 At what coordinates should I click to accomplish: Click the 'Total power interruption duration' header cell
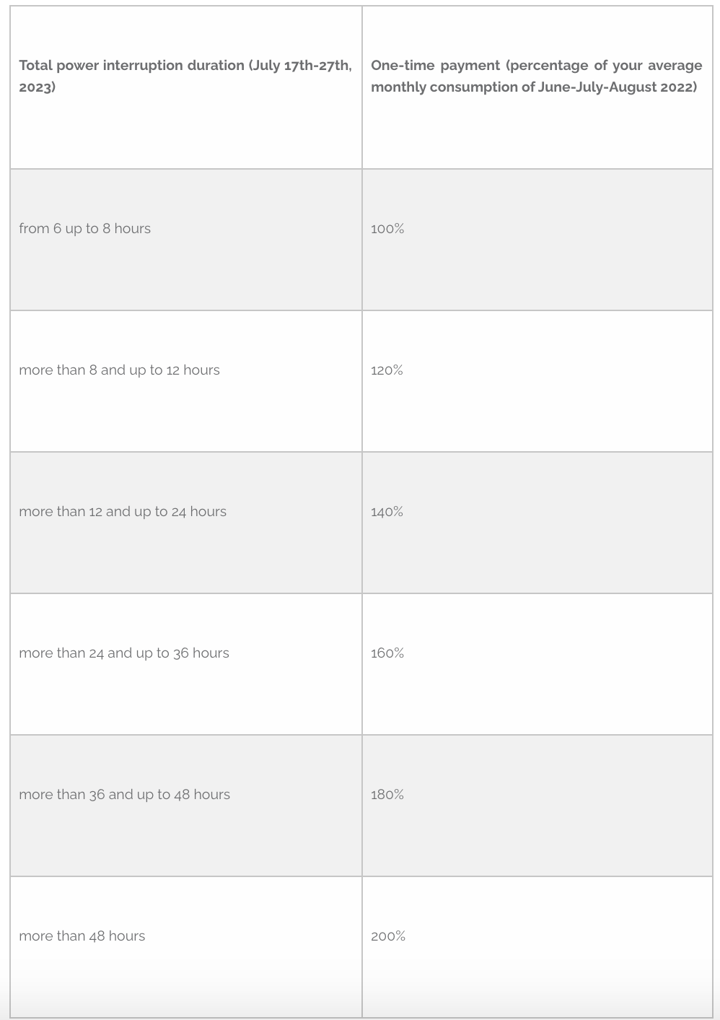click(185, 76)
